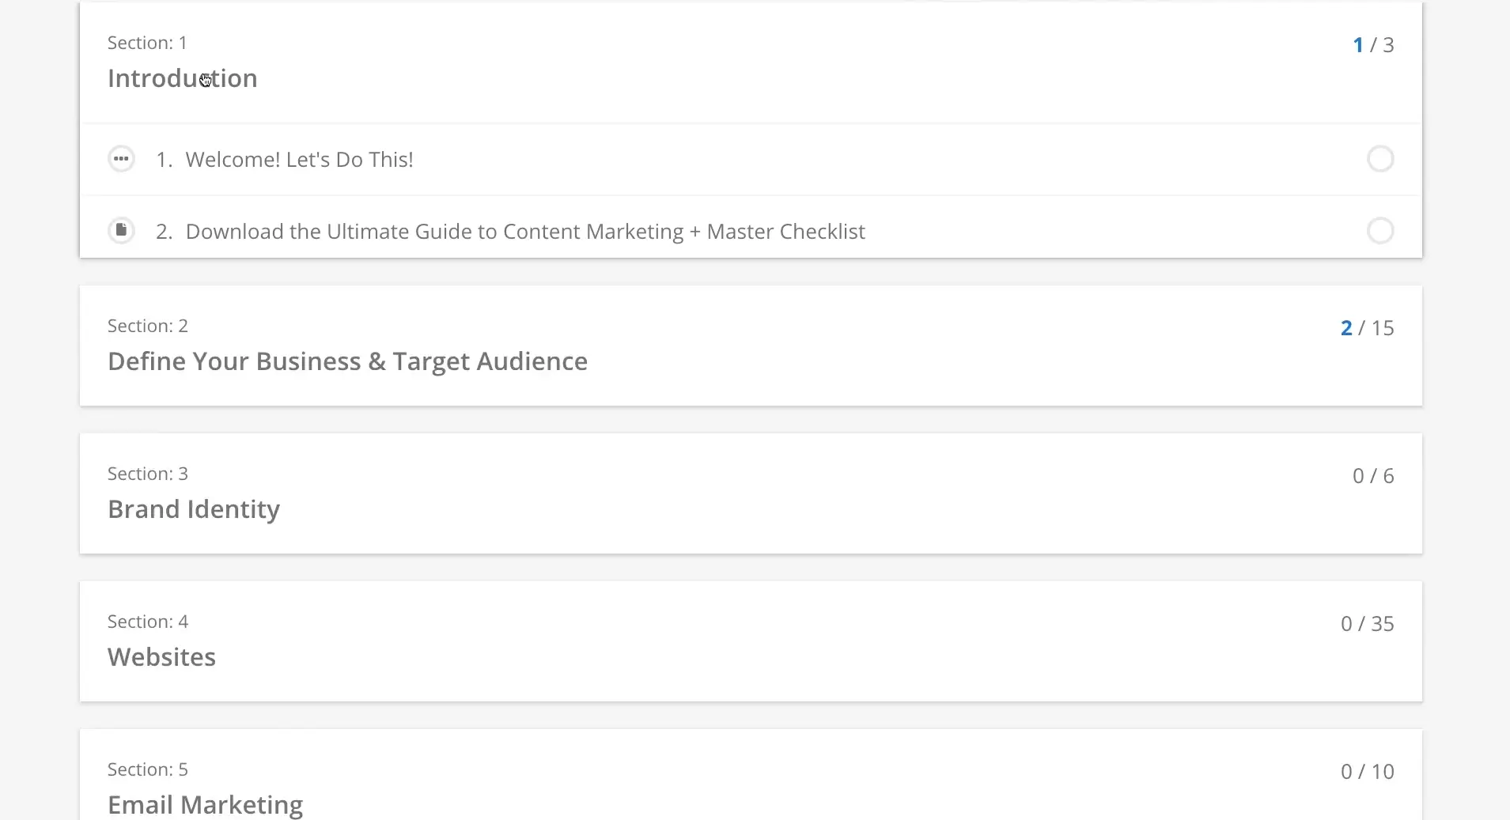This screenshot has width=1510, height=820.
Task: Click the 'Section: 3' label
Action: coord(147,474)
